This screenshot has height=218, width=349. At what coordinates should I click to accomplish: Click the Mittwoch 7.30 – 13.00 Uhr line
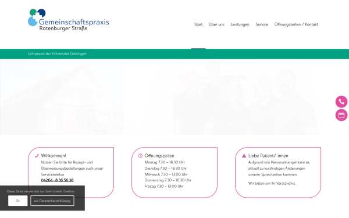[166, 174]
